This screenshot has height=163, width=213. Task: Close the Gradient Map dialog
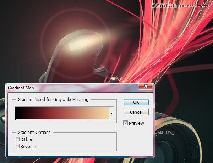point(145,86)
